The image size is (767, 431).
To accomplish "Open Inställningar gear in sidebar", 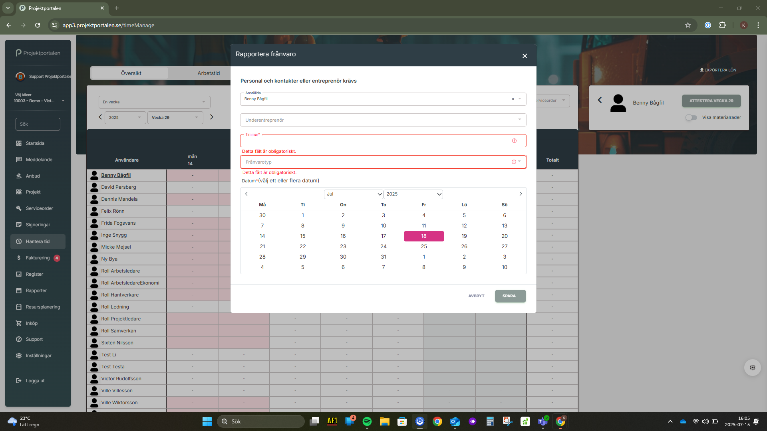I will [x=19, y=356].
